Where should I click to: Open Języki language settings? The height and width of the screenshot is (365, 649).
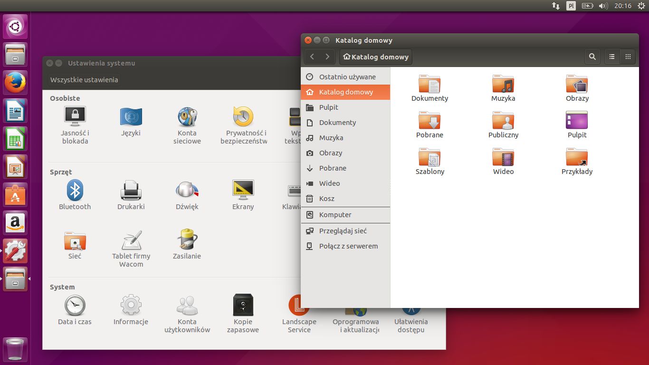tap(131, 122)
